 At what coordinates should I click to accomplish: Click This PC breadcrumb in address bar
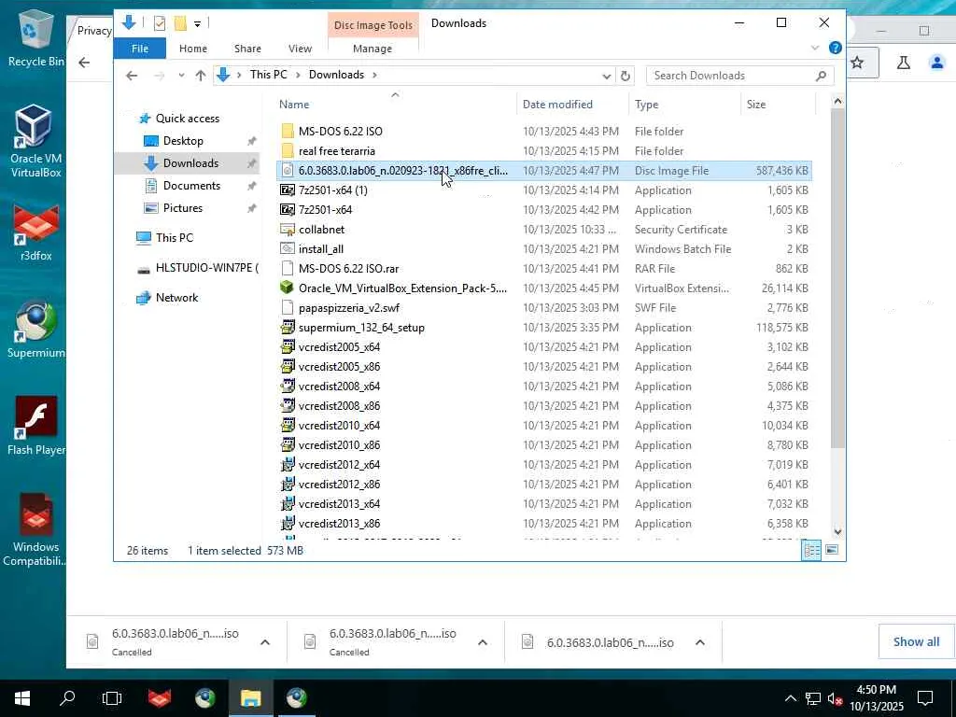[x=268, y=75]
